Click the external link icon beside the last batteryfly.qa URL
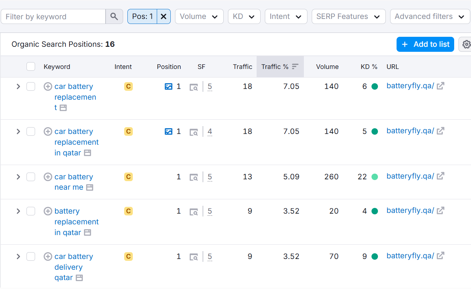 (x=440, y=256)
